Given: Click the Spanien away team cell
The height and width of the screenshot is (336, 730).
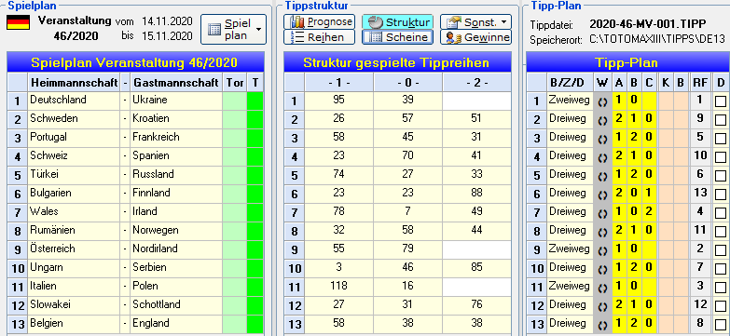Looking at the screenshot, I should tap(176, 156).
